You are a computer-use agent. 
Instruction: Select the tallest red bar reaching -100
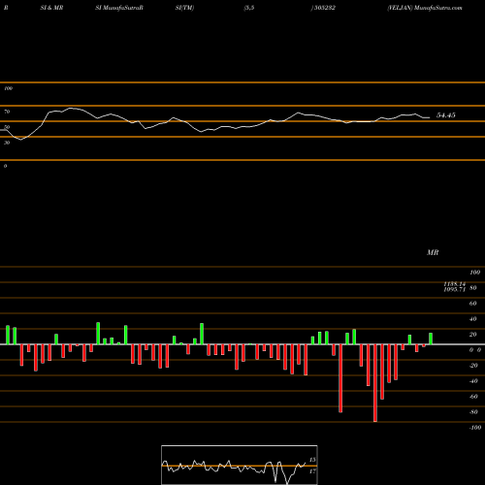(x=375, y=383)
